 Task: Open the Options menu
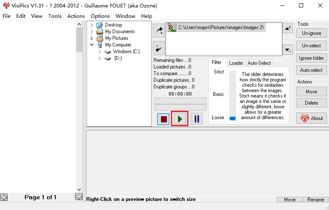click(x=100, y=16)
